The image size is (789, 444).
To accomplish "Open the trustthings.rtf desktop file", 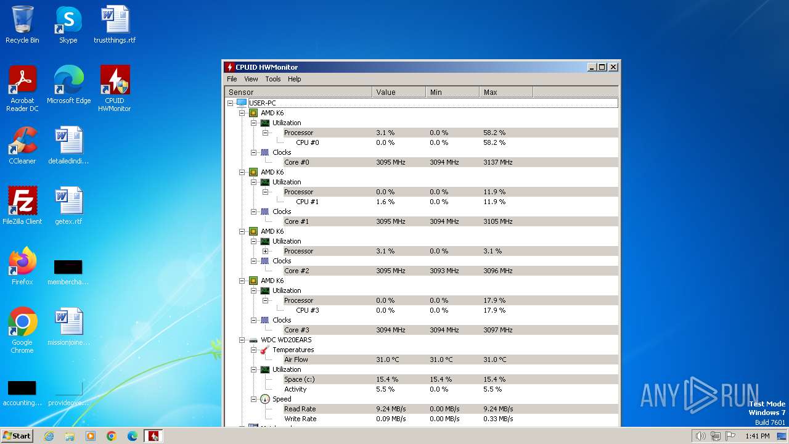I will pyautogui.click(x=115, y=25).
